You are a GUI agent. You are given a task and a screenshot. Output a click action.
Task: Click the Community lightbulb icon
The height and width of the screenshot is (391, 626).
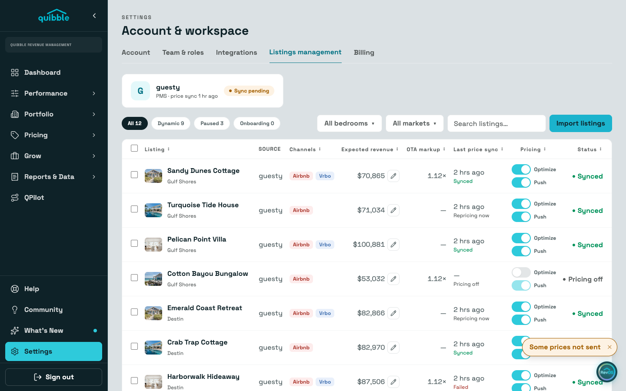click(x=15, y=310)
